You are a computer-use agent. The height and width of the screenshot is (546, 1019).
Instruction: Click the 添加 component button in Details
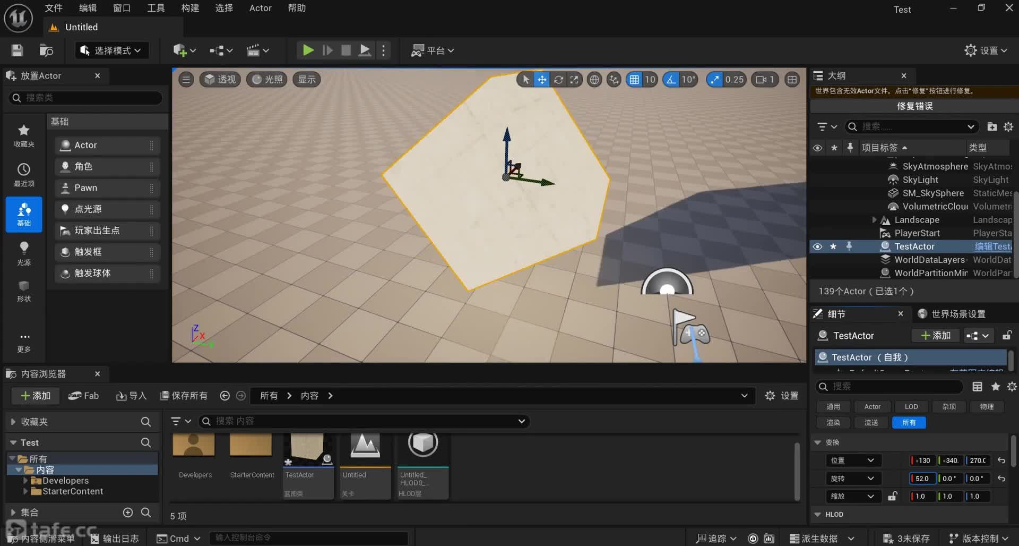click(935, 336)
